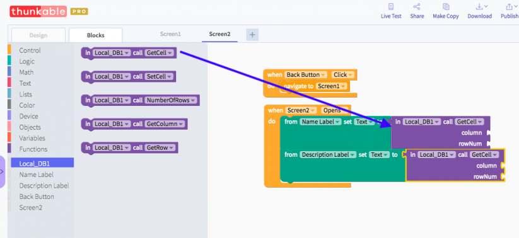Switch to the Design tab

tap(38, 35)
